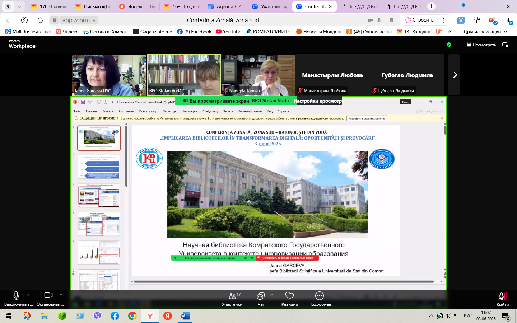The image size is (517, 323).
Task: Open Facebook bookmark
Action: click(194, 32)
